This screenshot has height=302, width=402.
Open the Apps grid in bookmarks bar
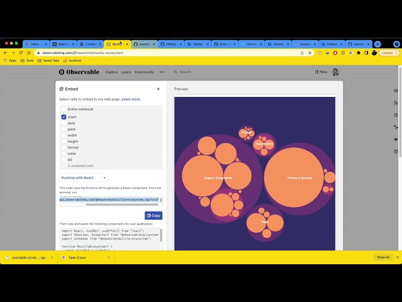click(x=10, y=60)
